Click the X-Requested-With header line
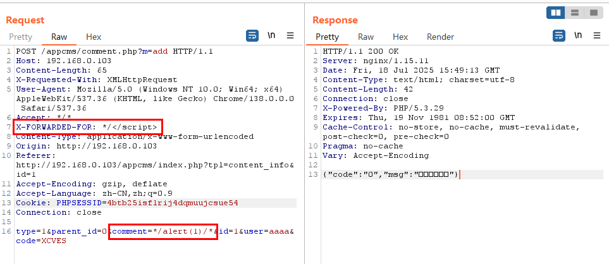 pos(96,80)
